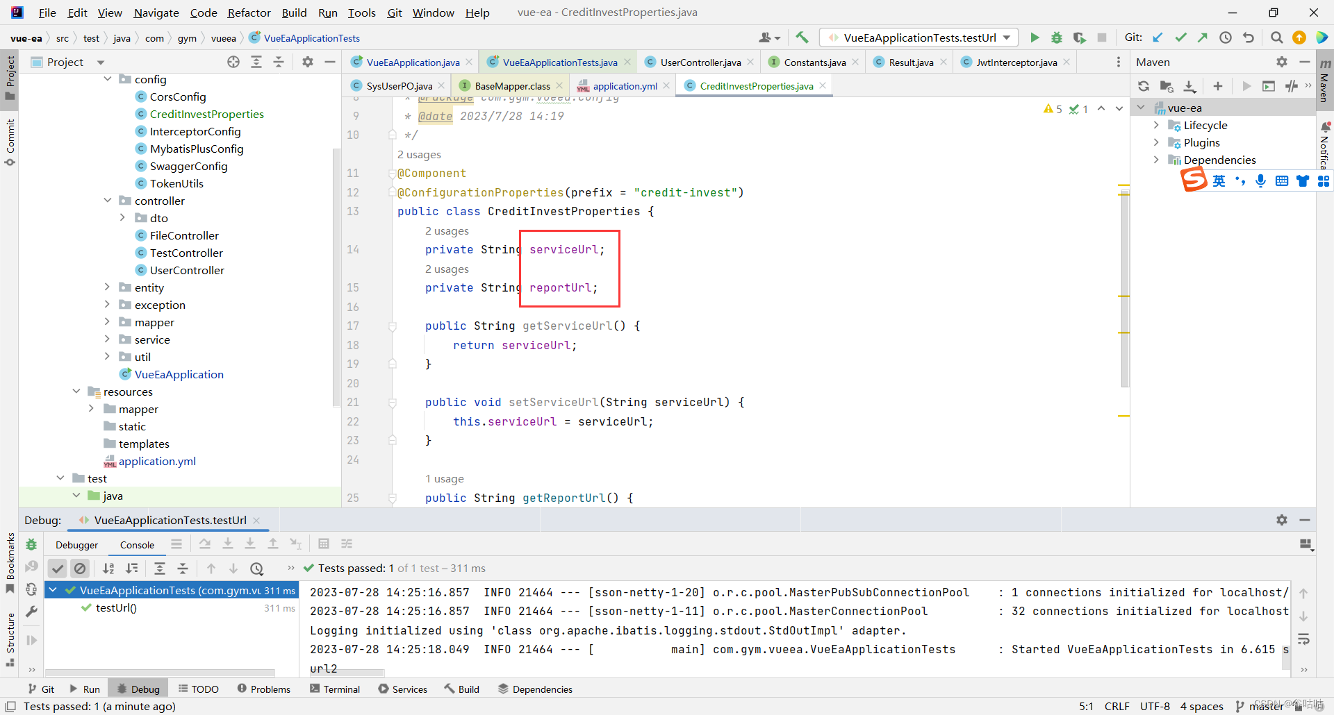Update project via Git blue arrow
Viewport: 1334px width, 715px height.
coord(1158,37)
